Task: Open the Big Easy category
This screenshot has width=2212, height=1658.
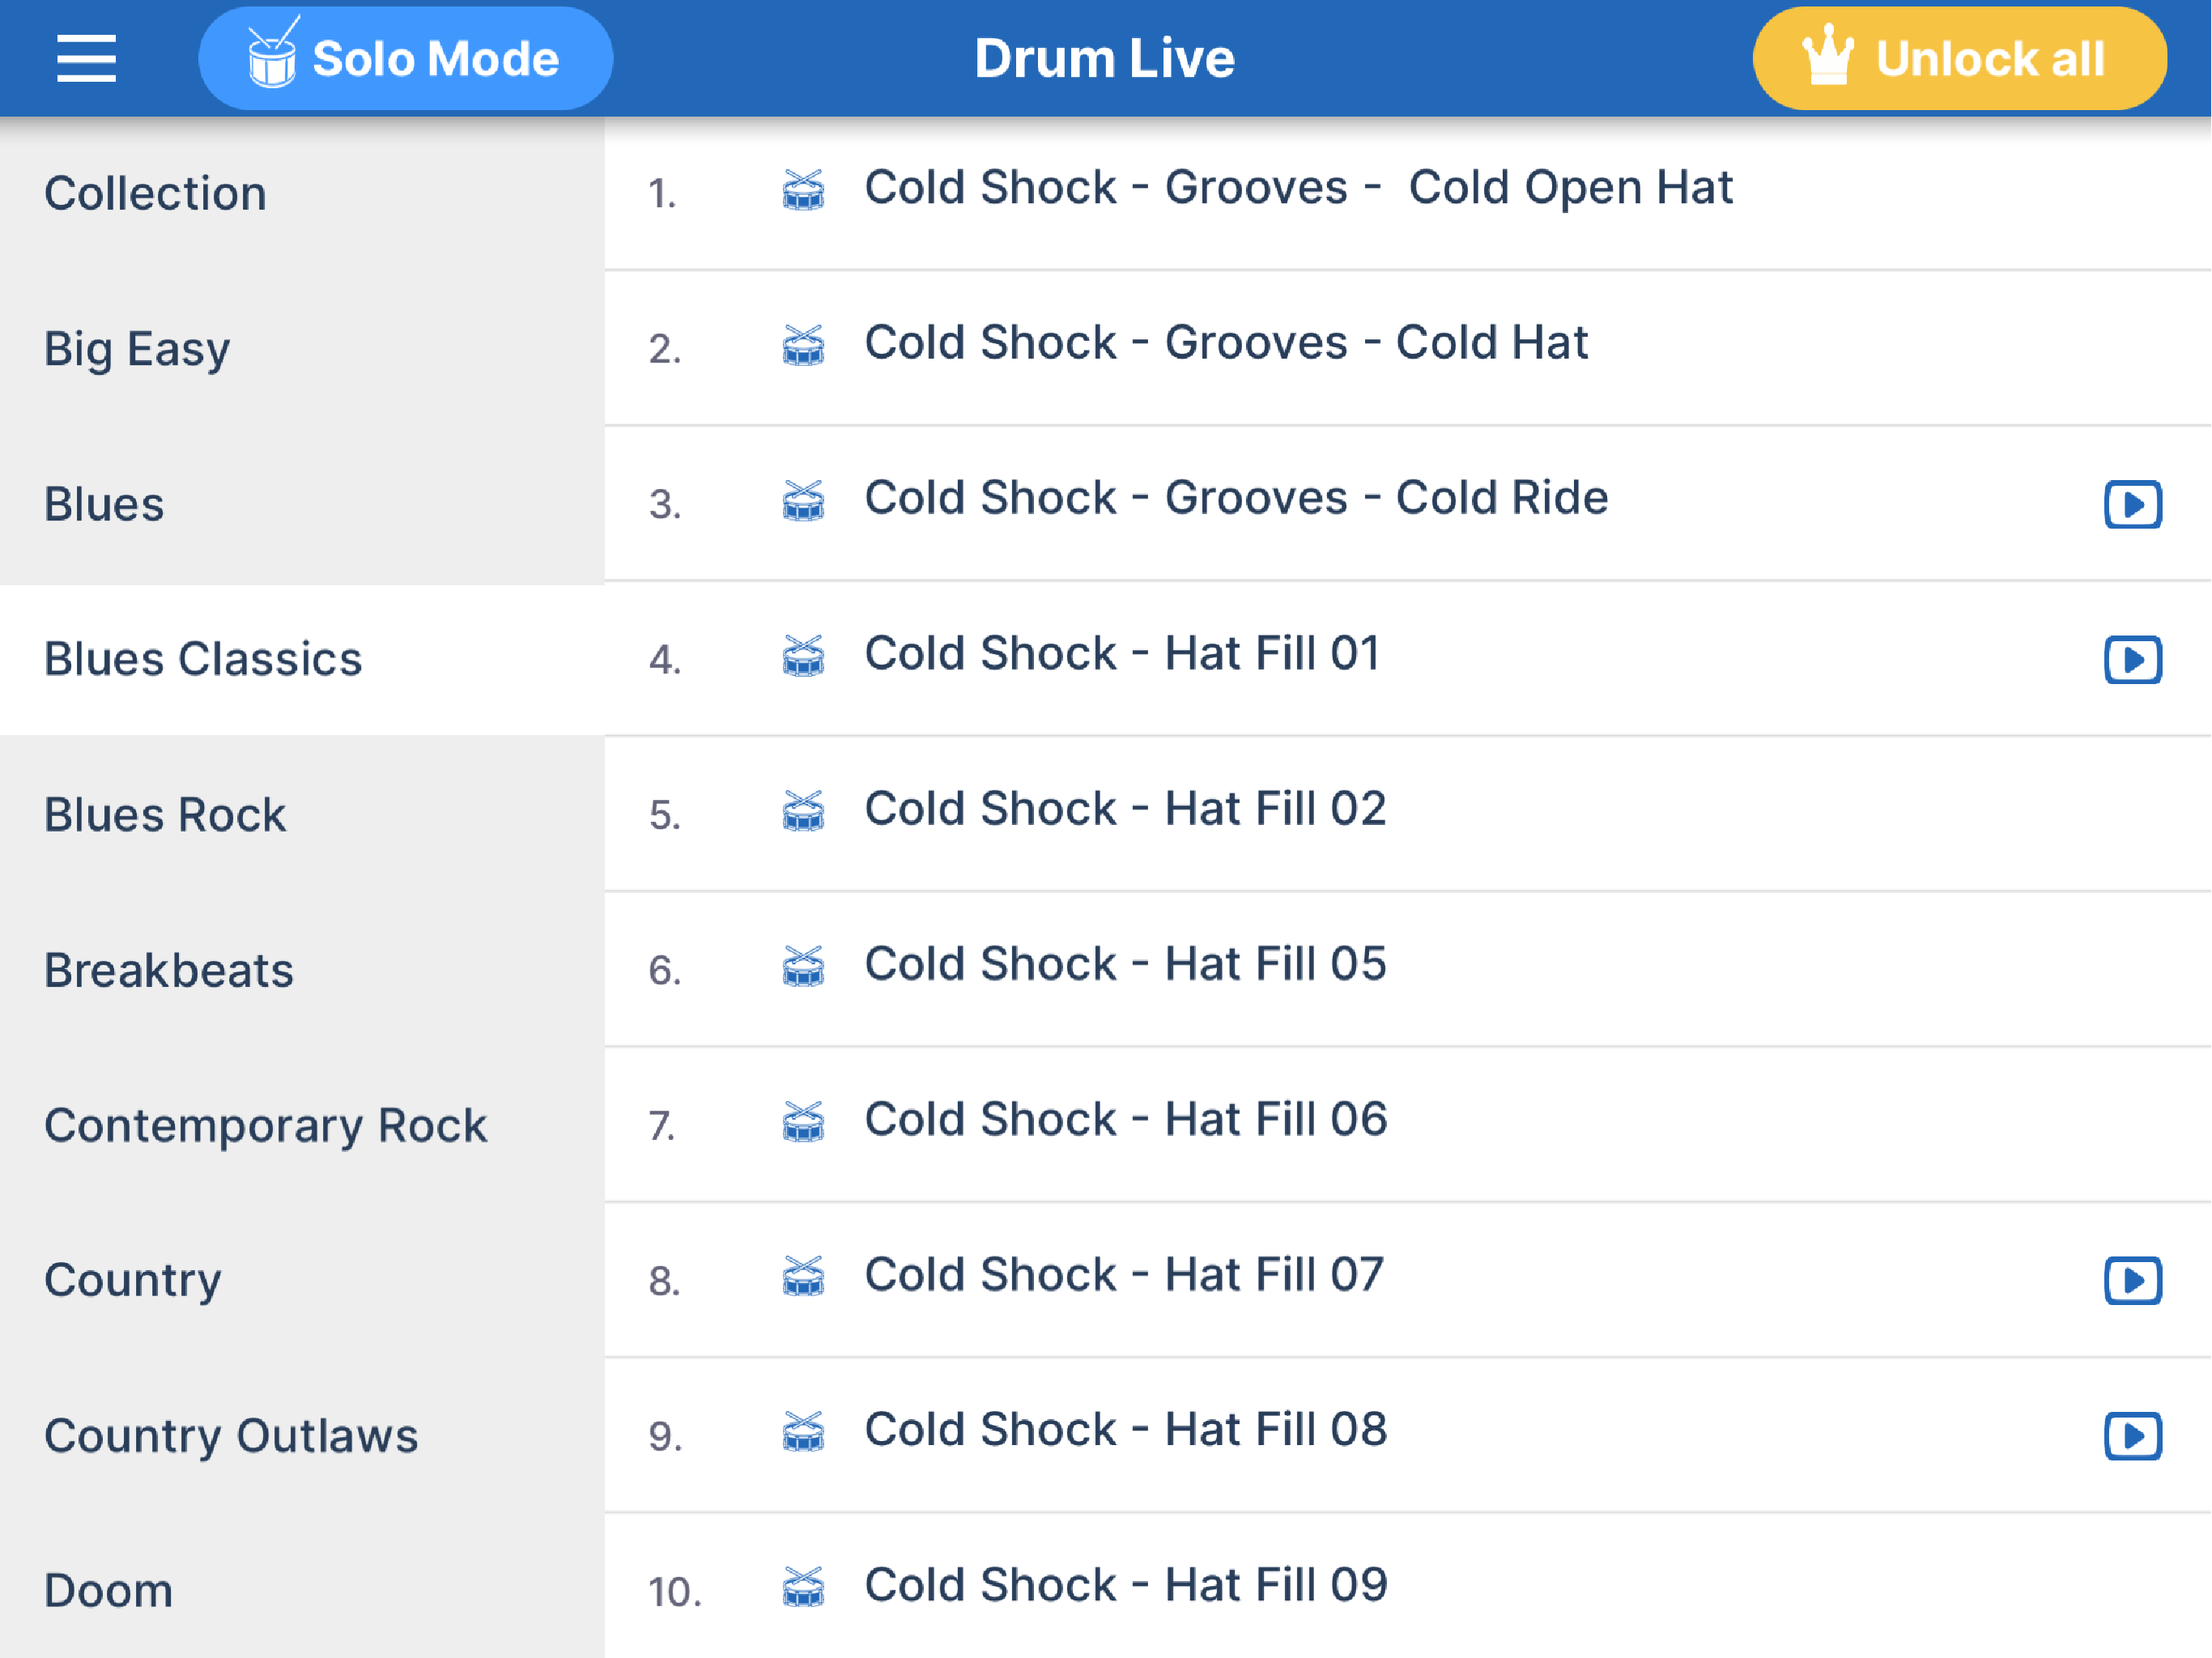Action: pyautogui.click(x=137, y=349)
